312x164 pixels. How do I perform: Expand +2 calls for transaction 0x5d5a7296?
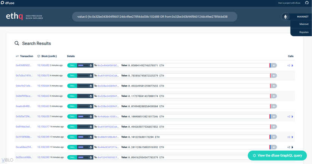[290, 116]
